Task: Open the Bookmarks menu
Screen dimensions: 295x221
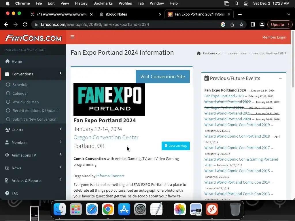Action: (103, 3)
